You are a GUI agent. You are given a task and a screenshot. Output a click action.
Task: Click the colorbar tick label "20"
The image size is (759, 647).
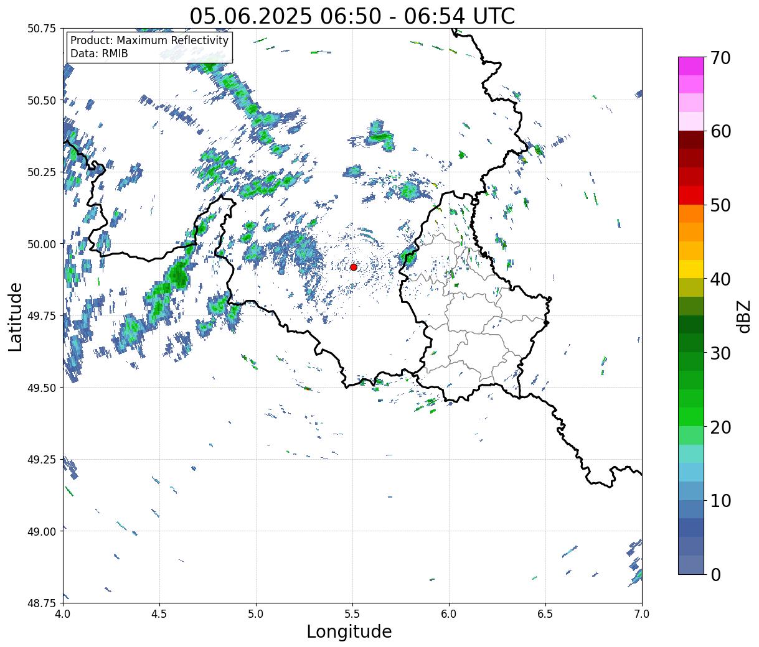(720, 427)
